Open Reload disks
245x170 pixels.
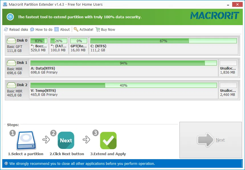point(16,30)
